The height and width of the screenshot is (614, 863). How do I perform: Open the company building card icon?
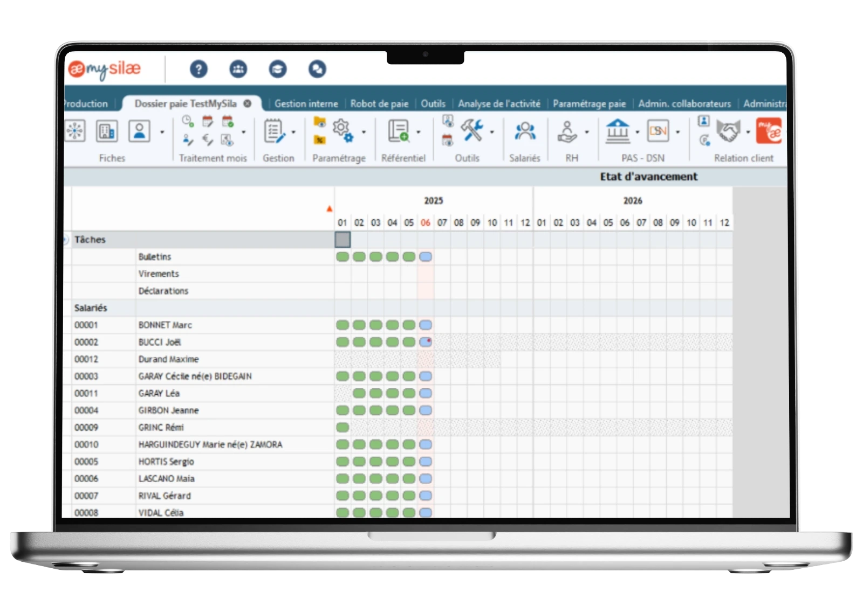pyautogui.click(x=107, y=131)
